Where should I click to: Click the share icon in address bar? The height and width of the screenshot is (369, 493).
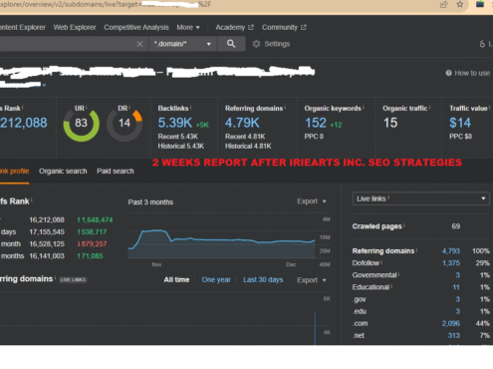point(443,4)
